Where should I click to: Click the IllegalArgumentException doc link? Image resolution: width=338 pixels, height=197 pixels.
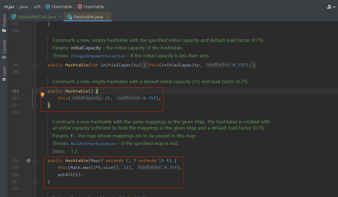click(98, 56)
